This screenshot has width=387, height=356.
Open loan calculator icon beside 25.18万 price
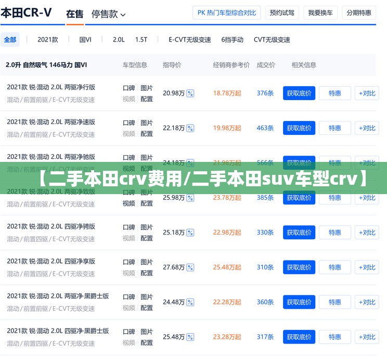[x=190, y=232]
